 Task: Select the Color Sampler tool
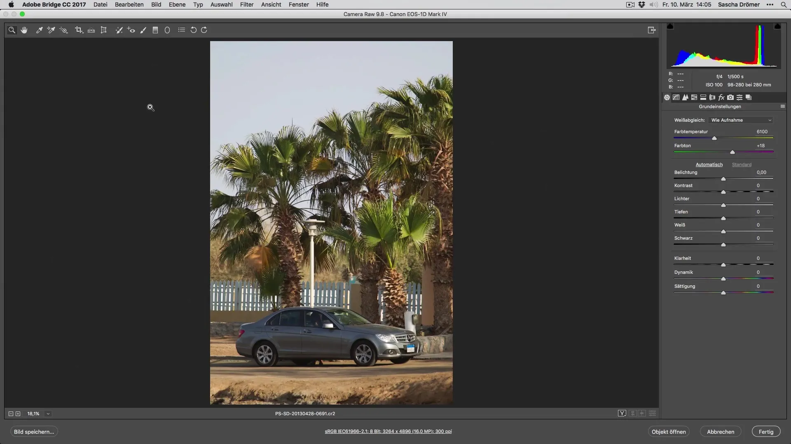pyautogui.click(x=51, y=30)
